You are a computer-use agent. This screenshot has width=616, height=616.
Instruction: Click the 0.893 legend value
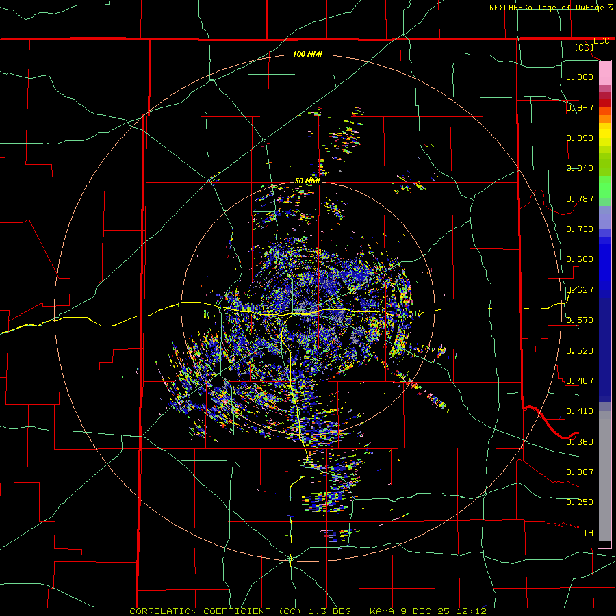point(580,138)
